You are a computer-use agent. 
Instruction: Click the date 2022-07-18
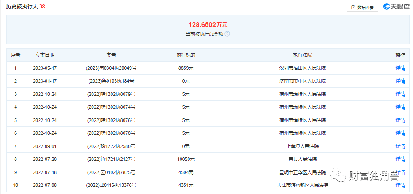click(x=45, y=172)
